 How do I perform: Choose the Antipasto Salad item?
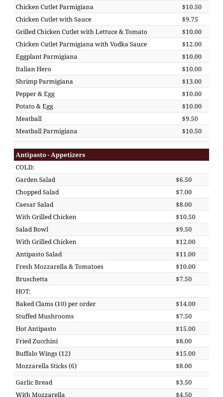[39, 254]
